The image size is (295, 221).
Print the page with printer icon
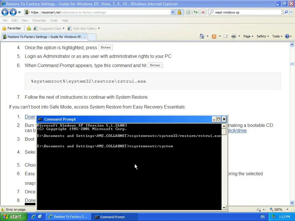coord(233,36)
